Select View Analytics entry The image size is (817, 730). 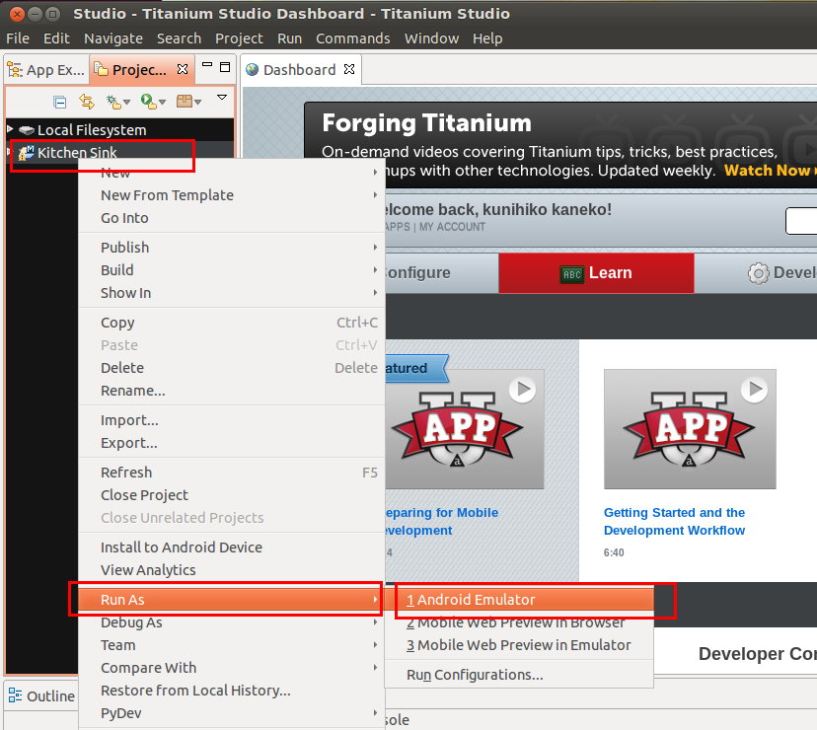231,570
